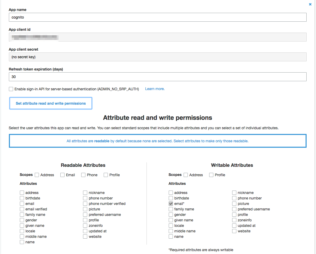316x254 pixels.
Task: Check readable birthdate attribute
Action: click(x=22, y=198)
